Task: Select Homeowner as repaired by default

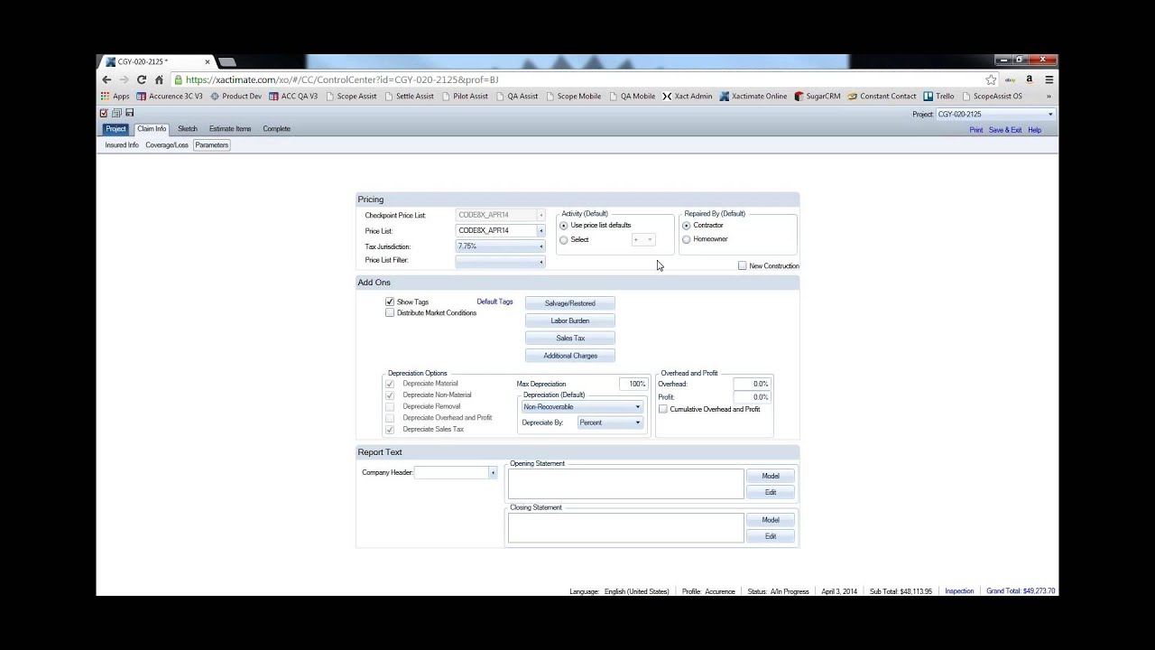Action: coord(687,239)
